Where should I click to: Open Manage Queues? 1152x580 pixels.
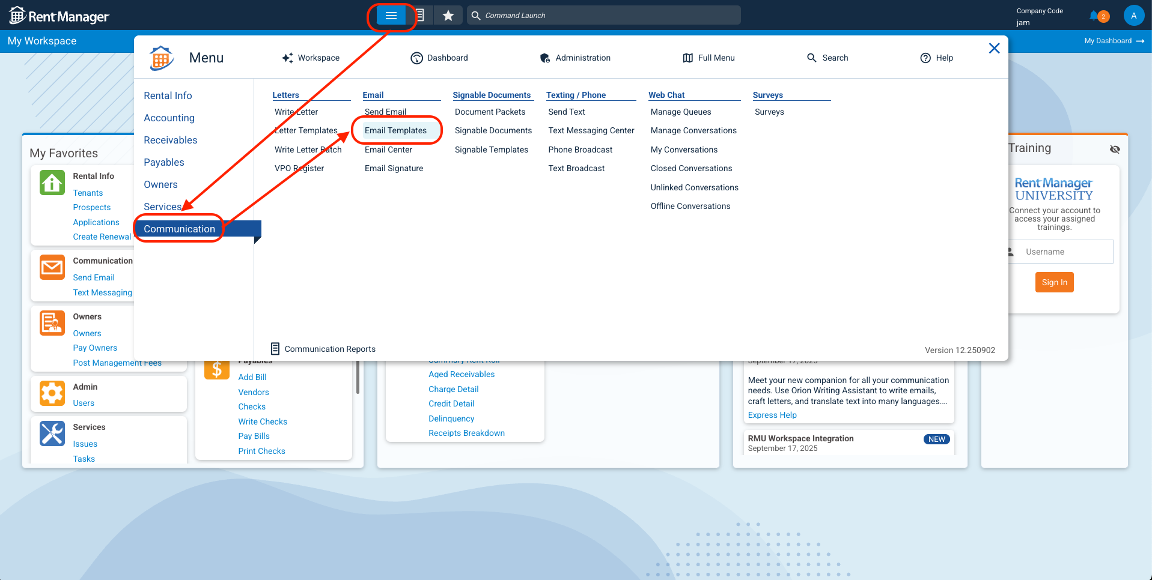coord(680,112)
